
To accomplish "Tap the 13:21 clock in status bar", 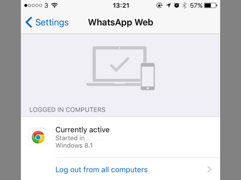I will (121, 6).
